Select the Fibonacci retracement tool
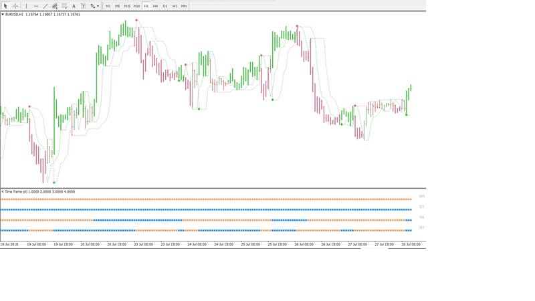 (64, 6)
